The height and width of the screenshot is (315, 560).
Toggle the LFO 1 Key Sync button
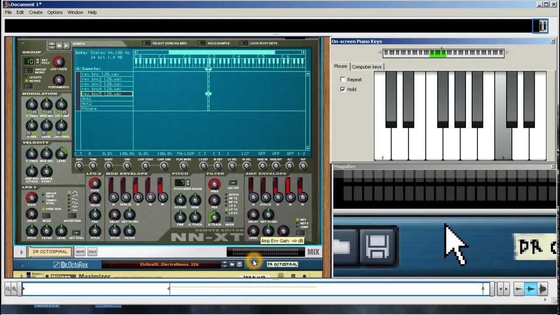point(76,233)
